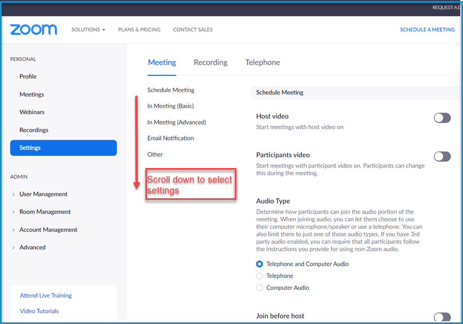Click the PERSONAL section label

point(23,59)
